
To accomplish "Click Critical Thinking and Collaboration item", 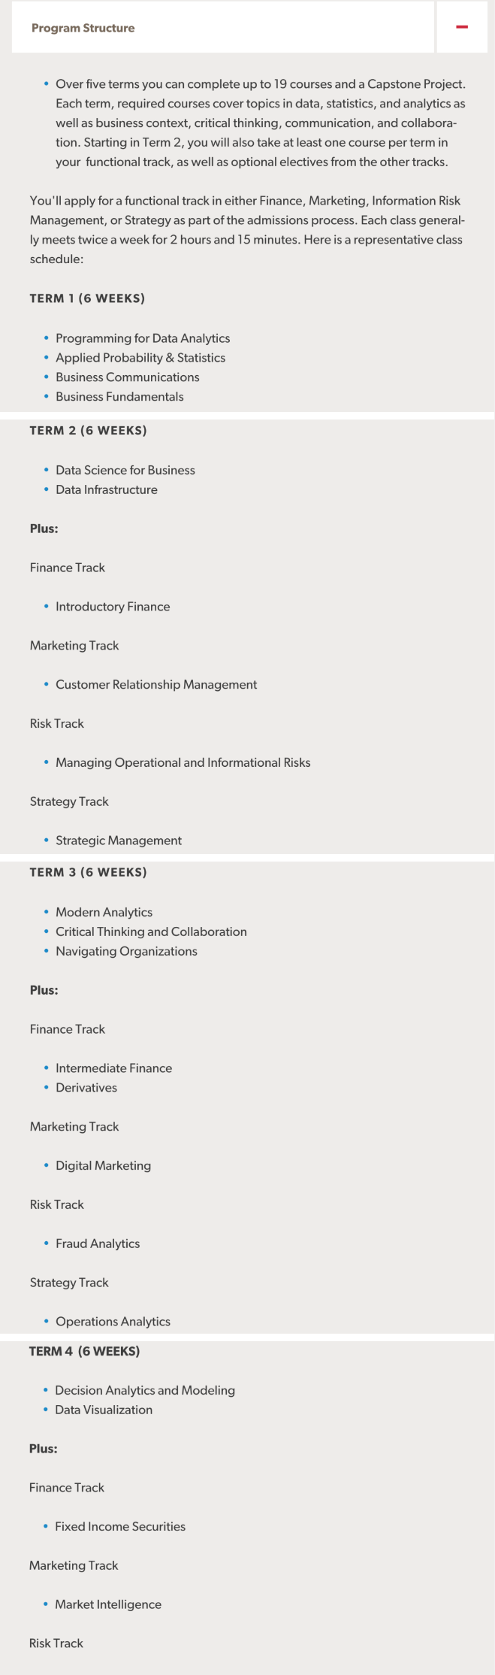I will pyautogui.click(x=151, y=931).
